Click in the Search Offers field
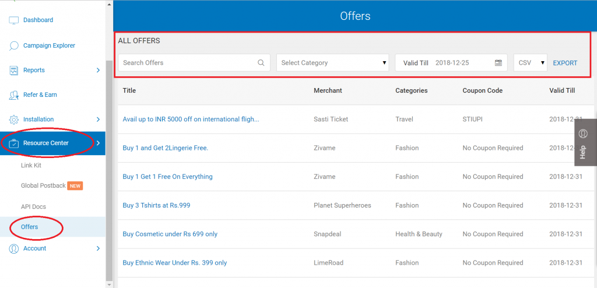The height and width of the screenshot is (288, 597). [x=194, y=62]
